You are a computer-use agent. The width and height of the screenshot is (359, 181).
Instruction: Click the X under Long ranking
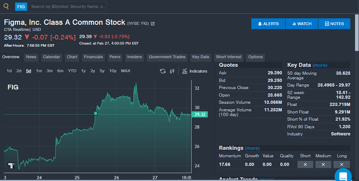click(x=342, y=164)
